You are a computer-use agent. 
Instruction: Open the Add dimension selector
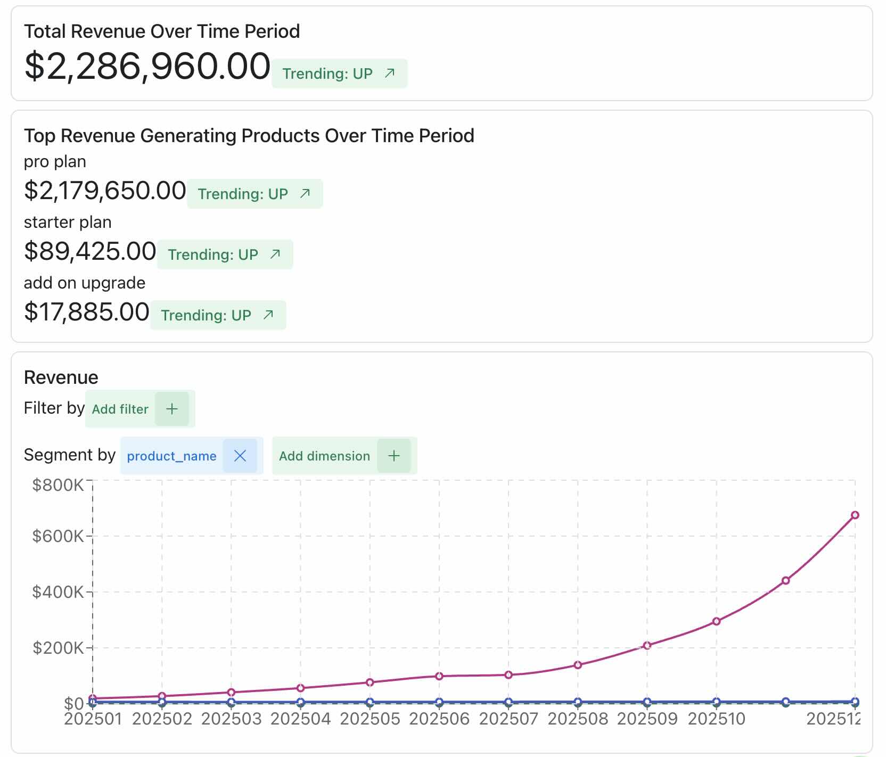(325, 456)
